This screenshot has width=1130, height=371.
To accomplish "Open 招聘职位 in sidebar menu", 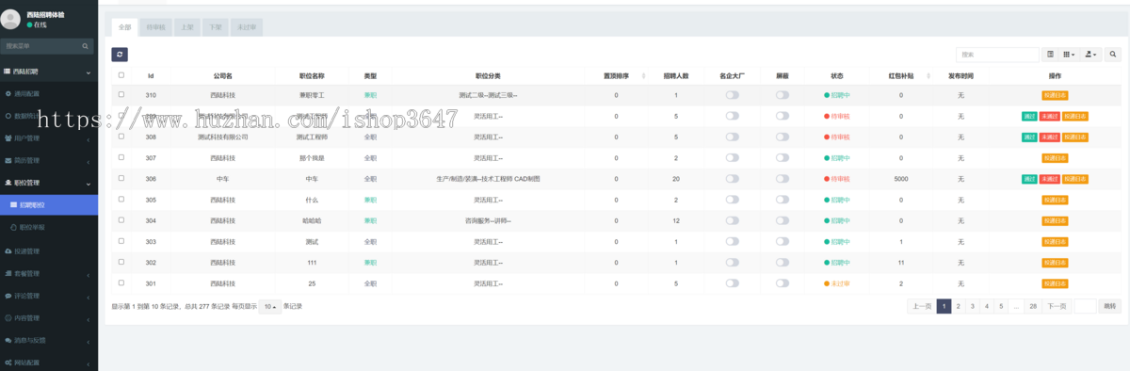I will coord(49,204).
